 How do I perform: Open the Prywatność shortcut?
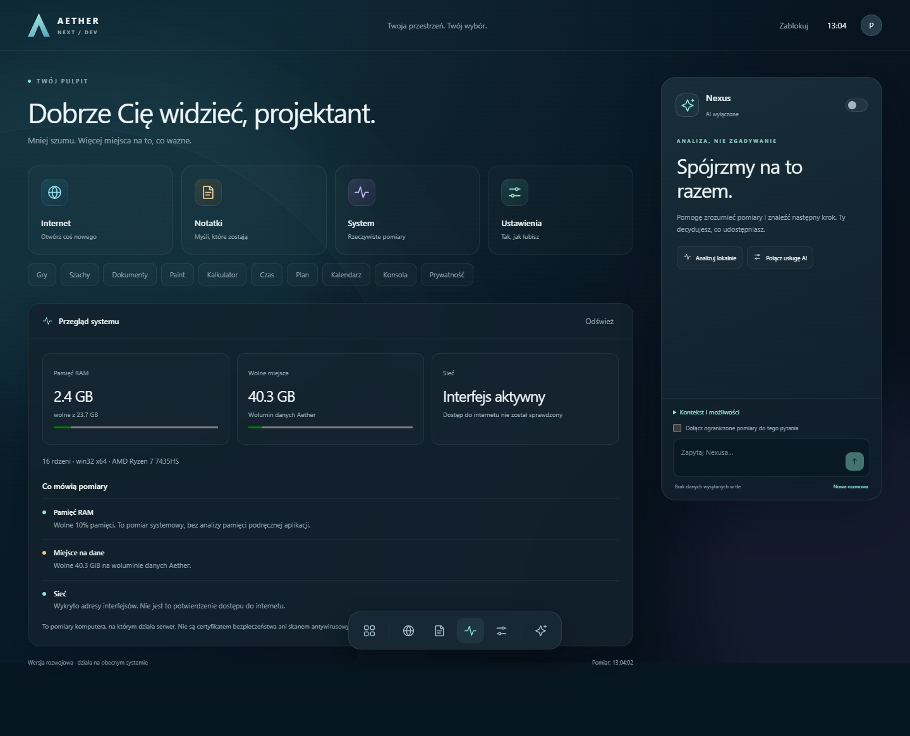point(447,275)
